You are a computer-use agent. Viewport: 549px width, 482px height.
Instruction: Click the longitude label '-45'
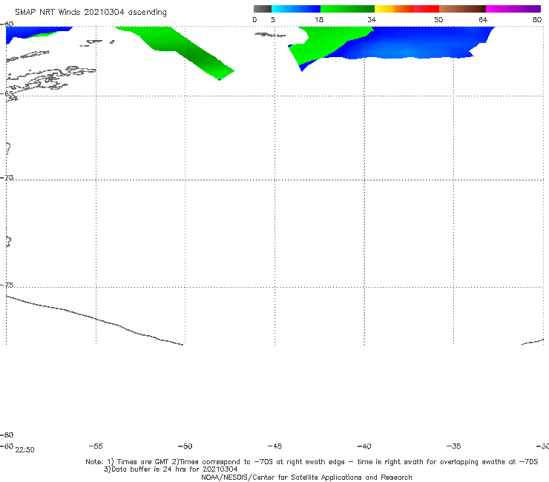coord(274,446)
